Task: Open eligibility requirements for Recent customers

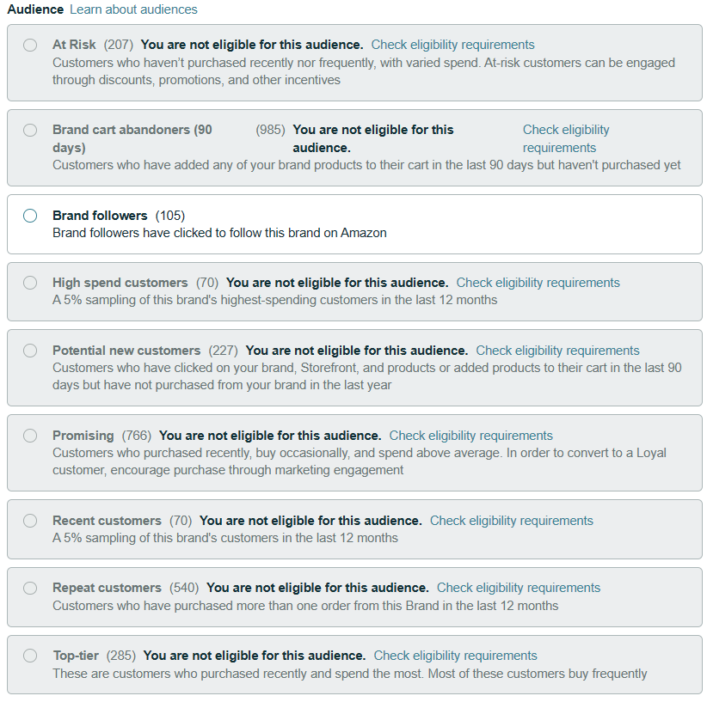Action: tap(511, 521)
